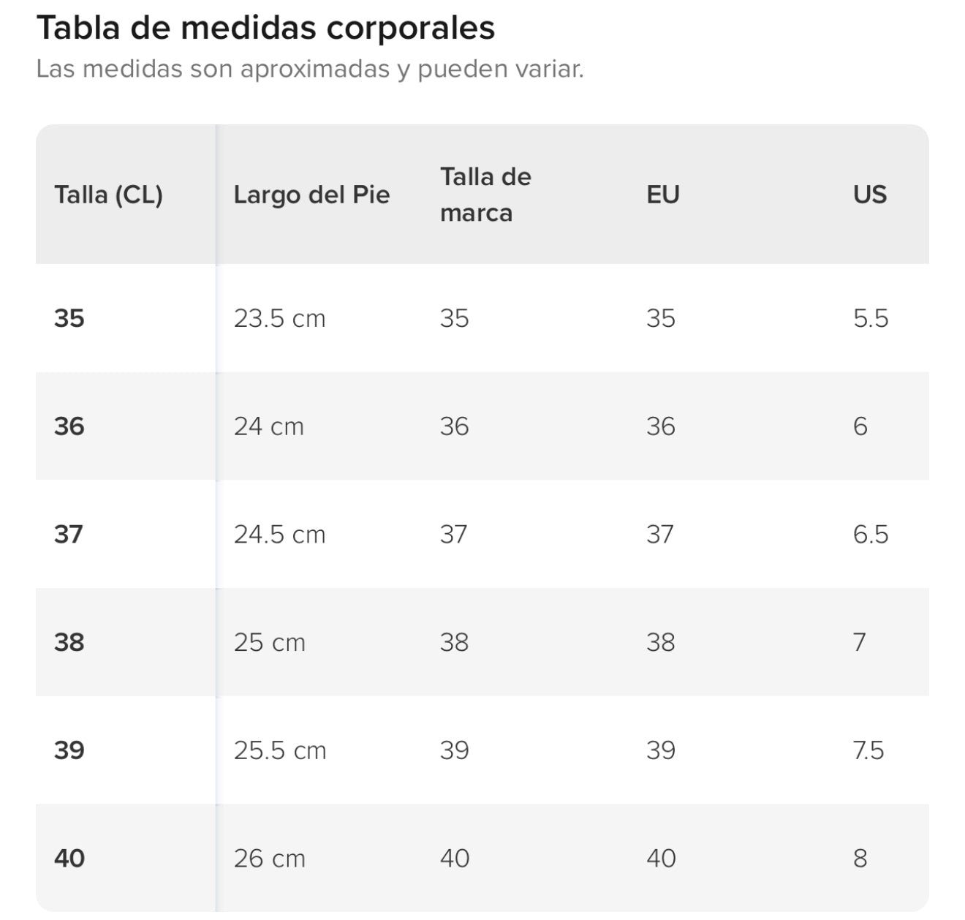Select the "26 cm" foot length cell

pyautogui.click(x=270, y=858)
